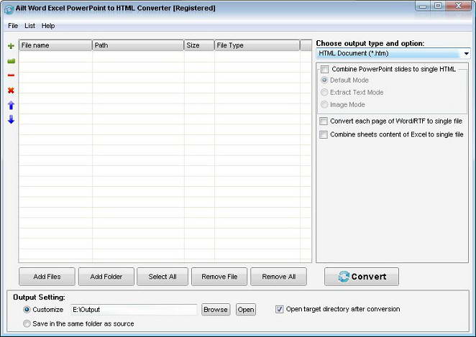Open the output type dropdown
Image resolution: width=476 pixels, height=337 pixels.
pos(393,53)
